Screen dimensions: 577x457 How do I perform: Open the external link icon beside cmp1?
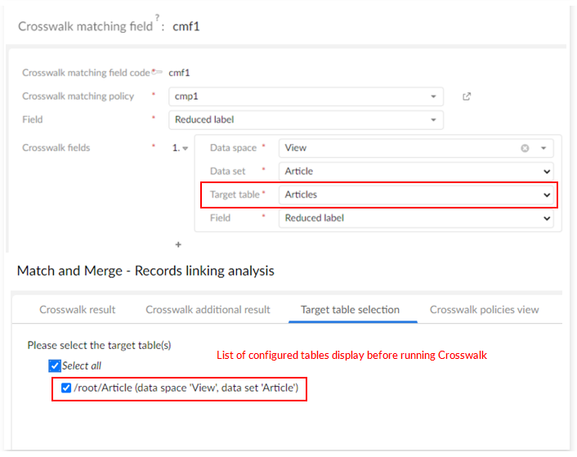pyautogui.click(x=467, y=96)
